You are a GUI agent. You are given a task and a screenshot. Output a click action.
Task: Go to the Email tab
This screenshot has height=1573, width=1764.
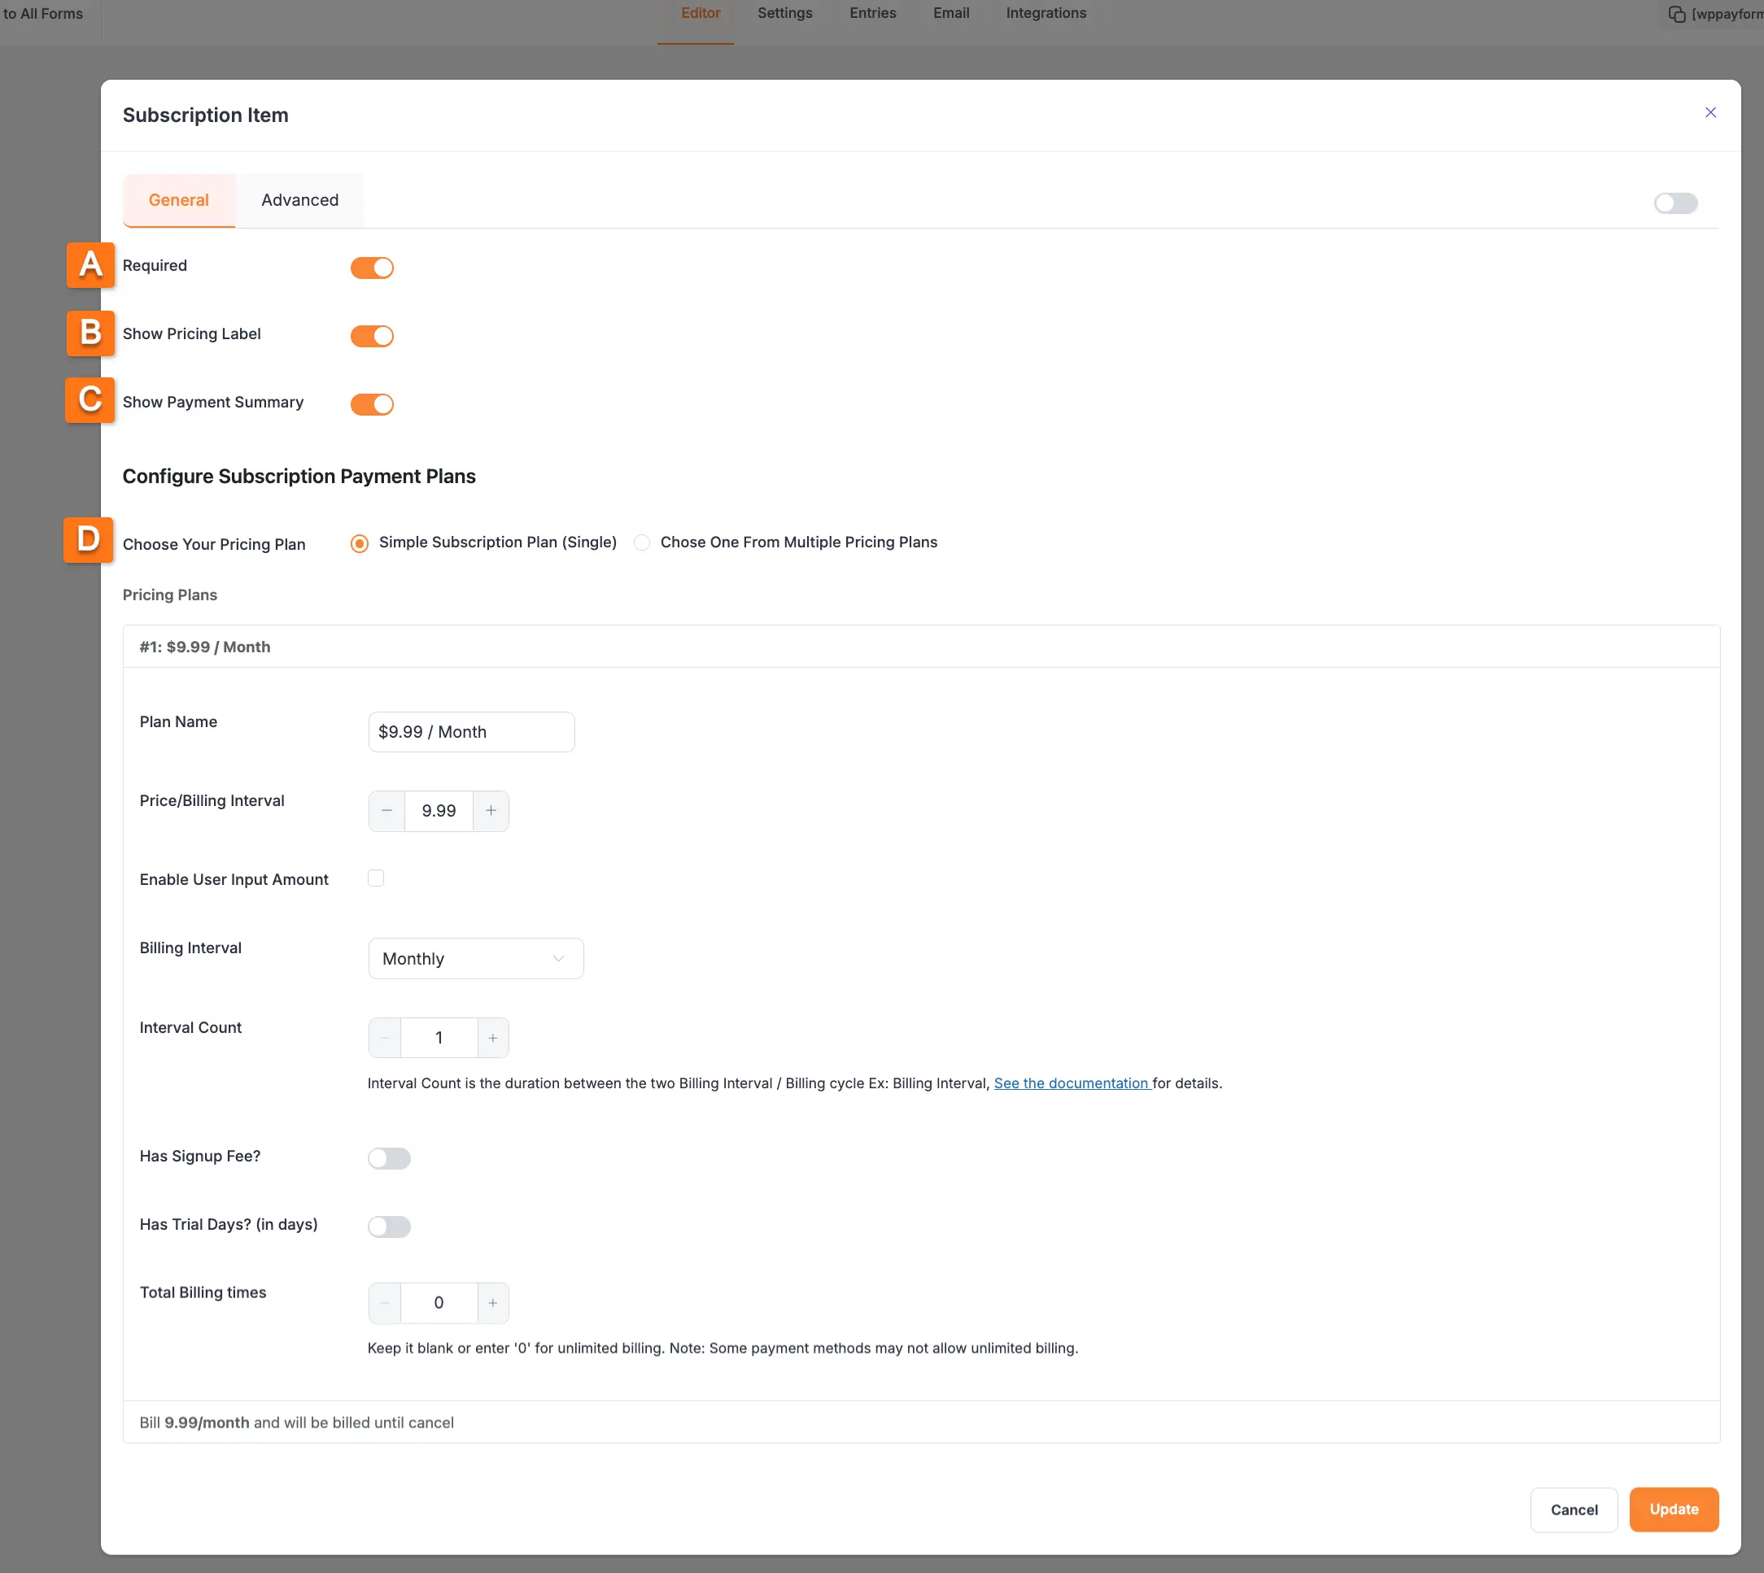951,13
